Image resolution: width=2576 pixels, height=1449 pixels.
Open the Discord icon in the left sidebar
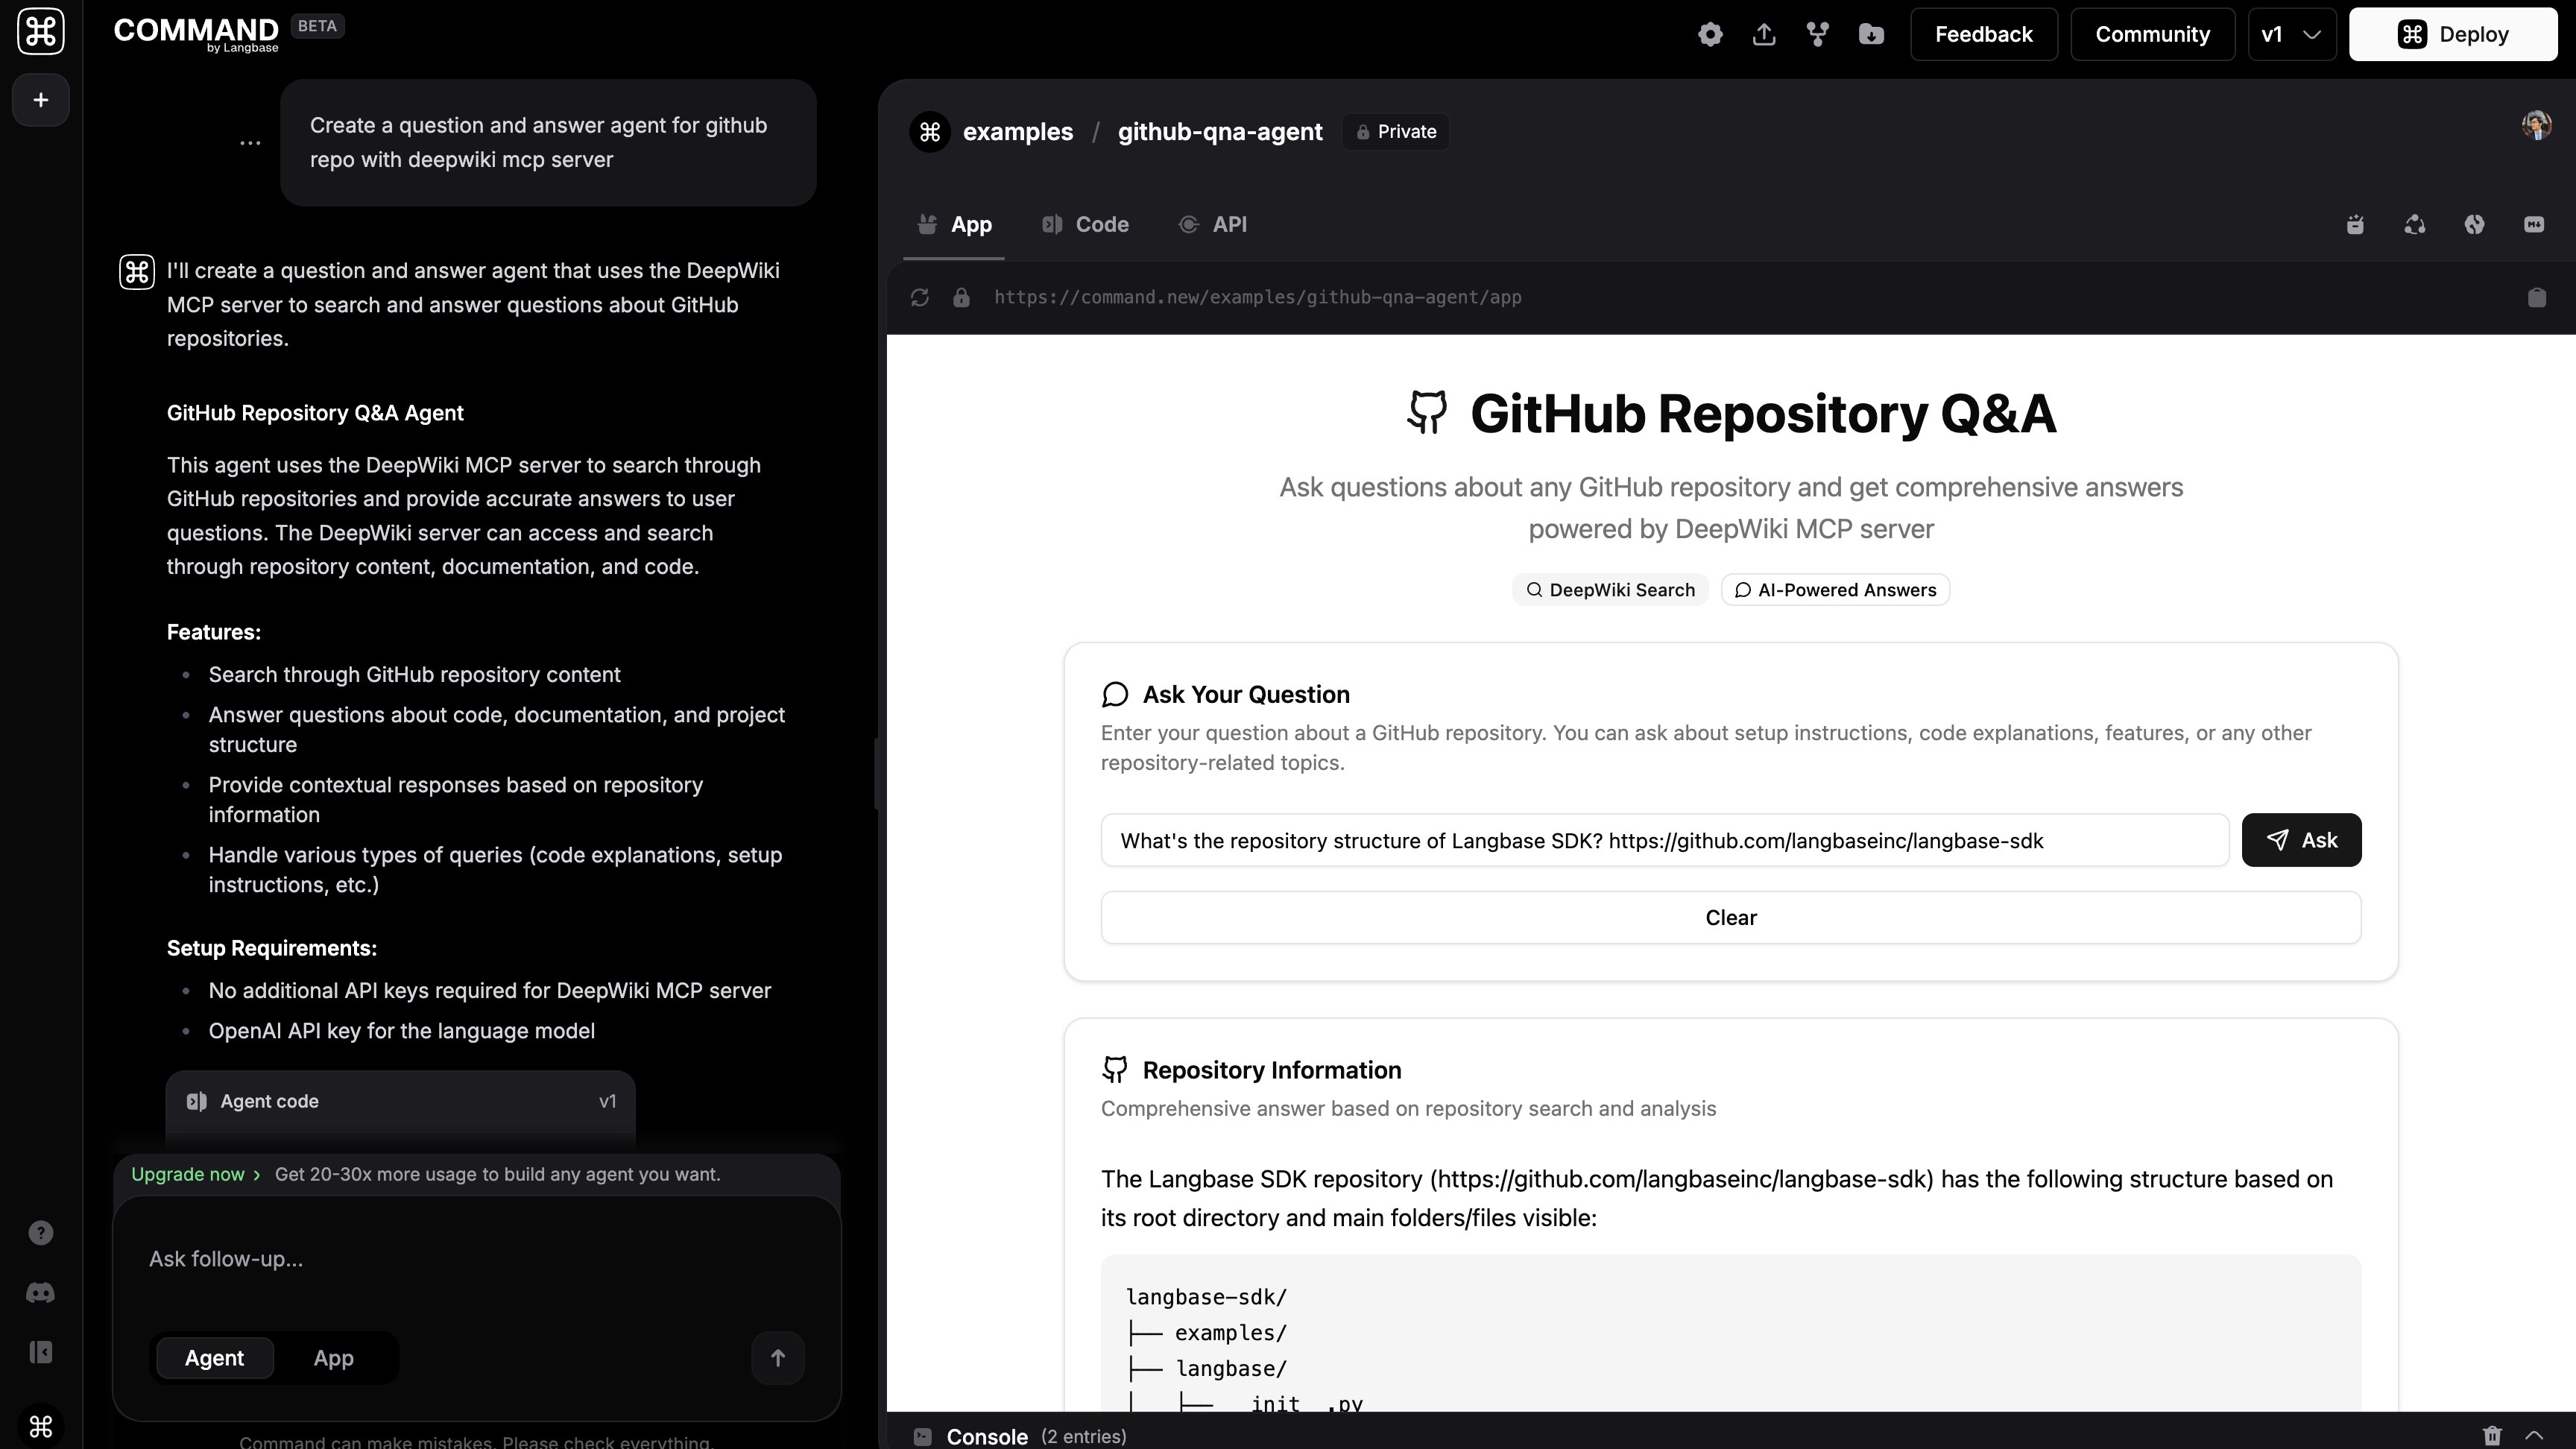click(40, 1293)
